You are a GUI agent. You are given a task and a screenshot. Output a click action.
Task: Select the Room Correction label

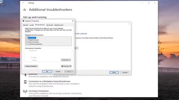(34, 42)
